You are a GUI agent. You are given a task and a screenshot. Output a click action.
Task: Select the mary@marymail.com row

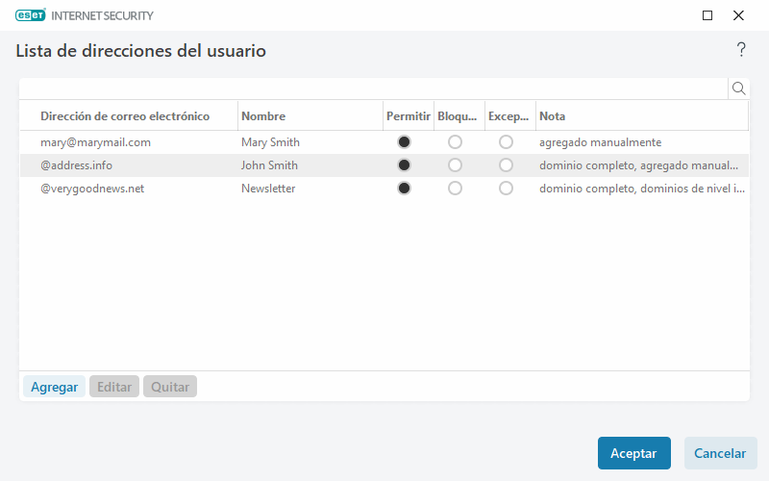[96, 142]
